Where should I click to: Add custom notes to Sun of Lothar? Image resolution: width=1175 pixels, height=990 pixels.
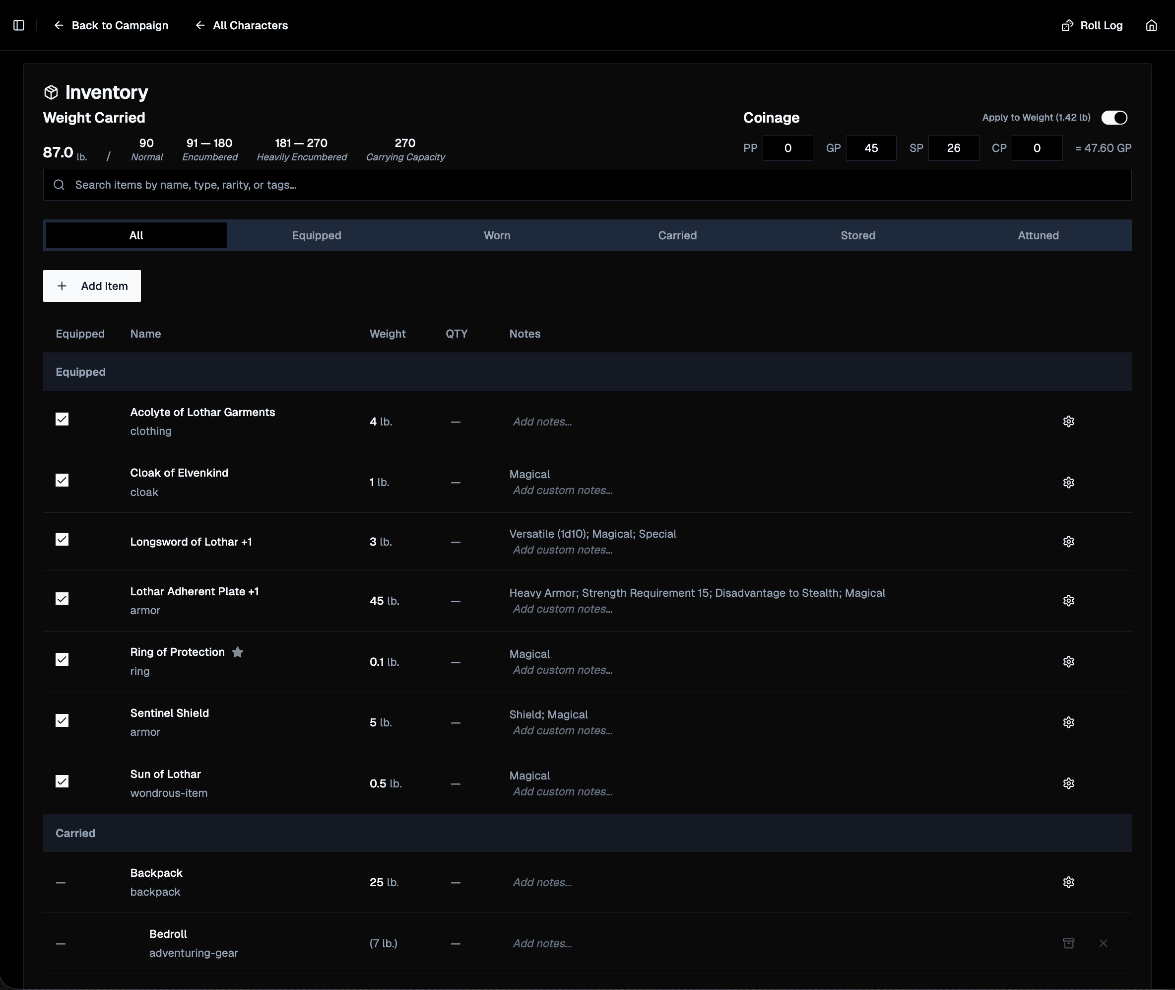point(563,792)
